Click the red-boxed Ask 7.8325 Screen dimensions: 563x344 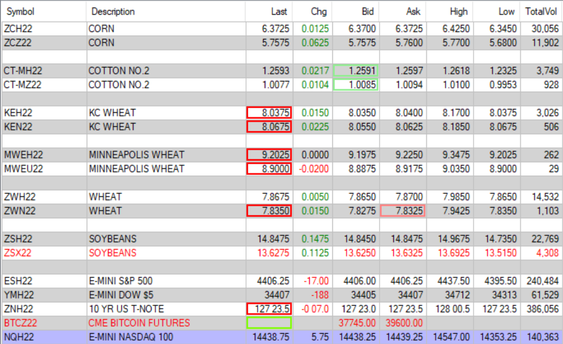pyautogui.click(x=403, y=211)
